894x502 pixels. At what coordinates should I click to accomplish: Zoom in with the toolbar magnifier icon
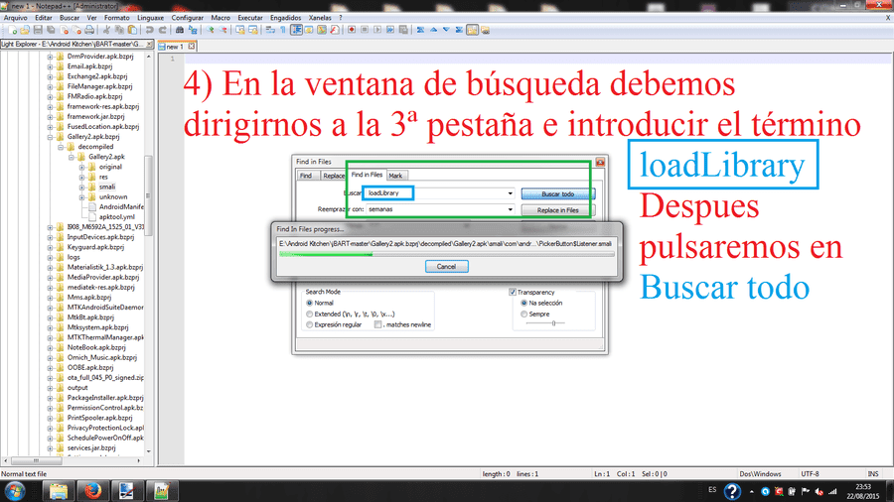pyautogui.click(x=210, y=30)
